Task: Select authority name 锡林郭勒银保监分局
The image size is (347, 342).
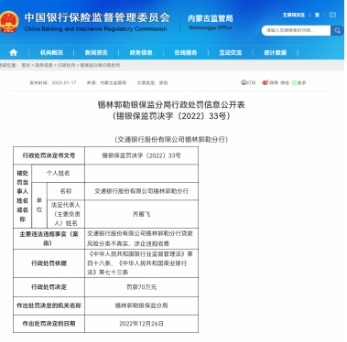Action: pyautogui.click(x=141, y=305)
